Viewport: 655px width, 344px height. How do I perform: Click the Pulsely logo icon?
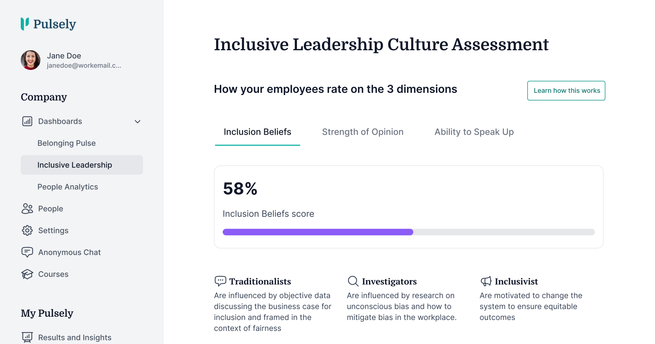[x=25, y=24]
